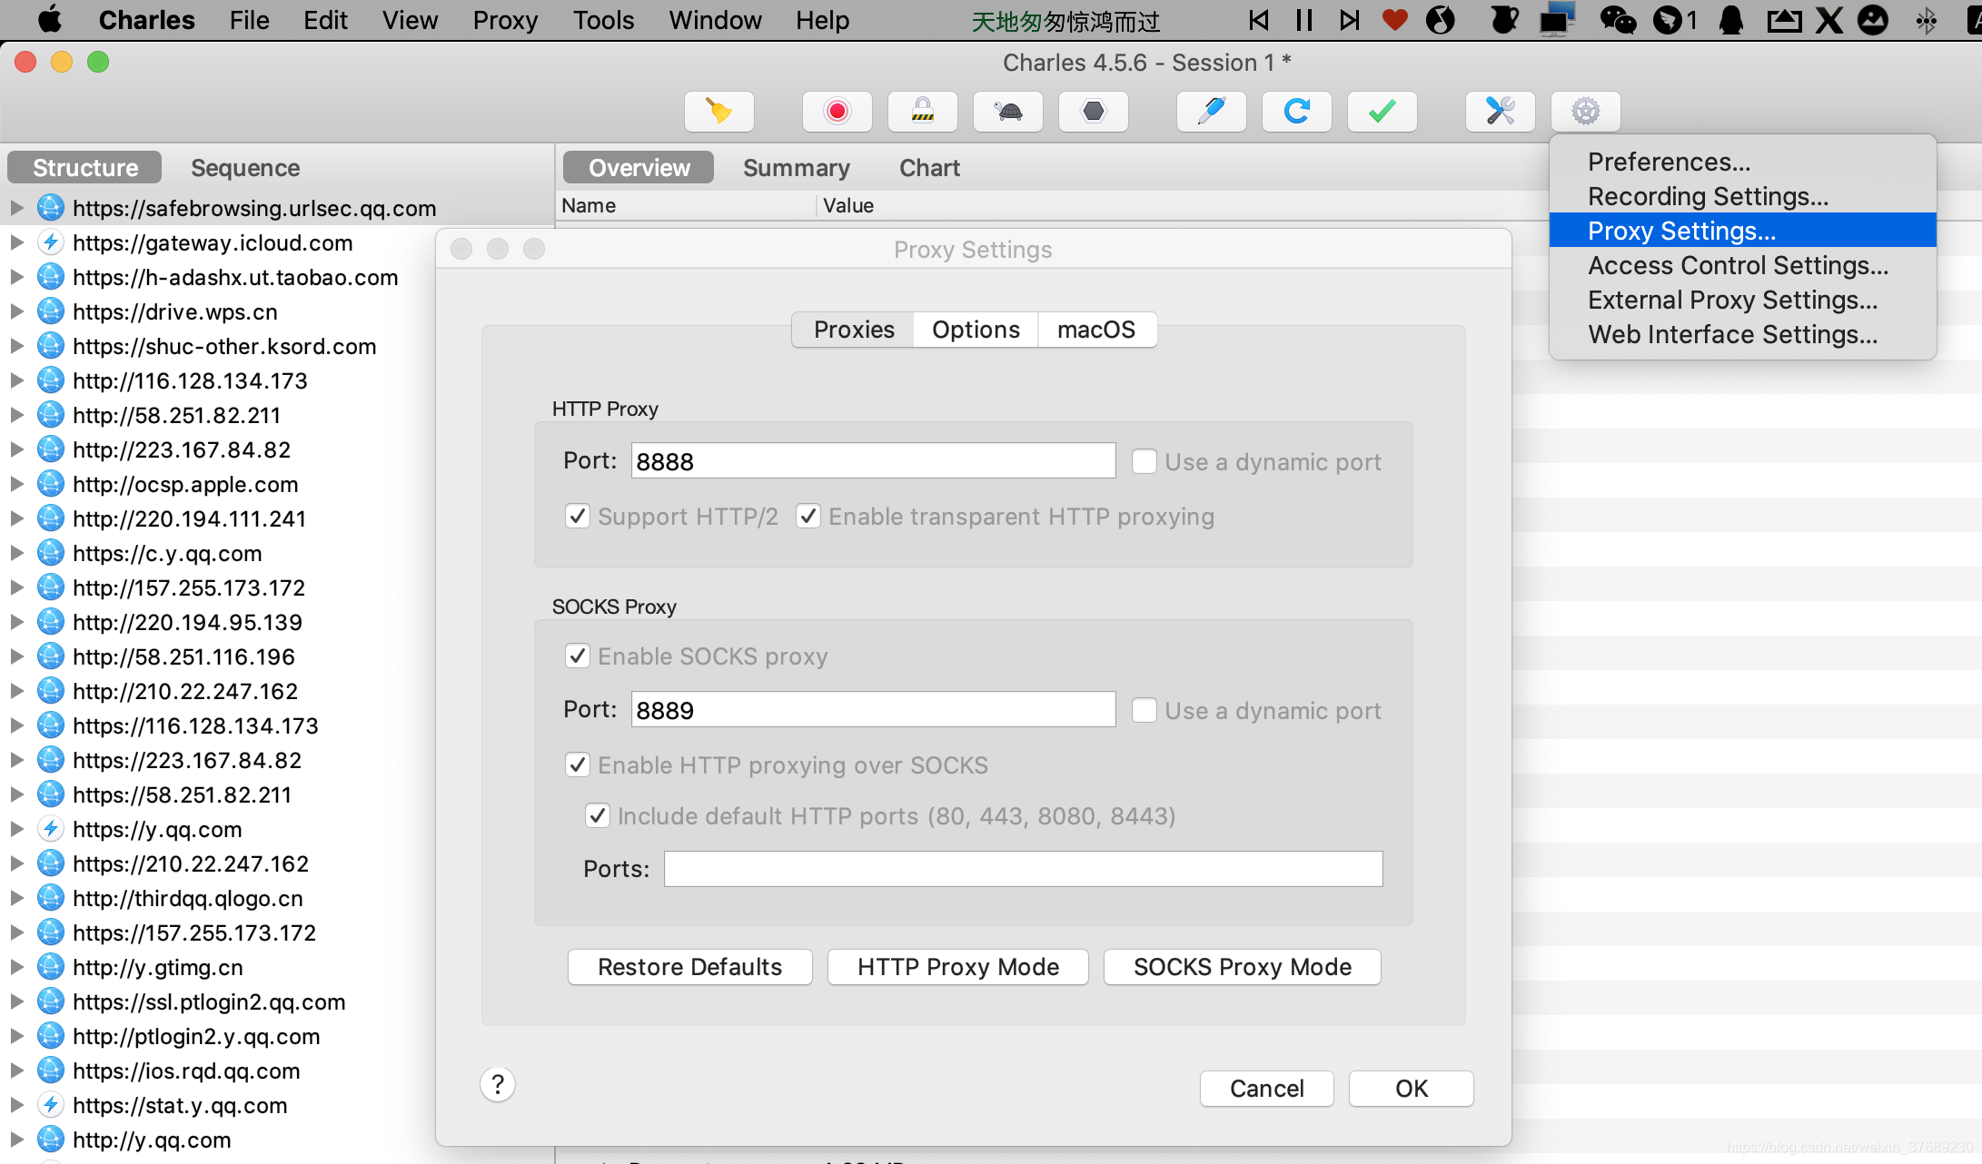Disable the Enable SOCKS proxy checkbox
This screenshot has width=1982, height=1164.
click(578, 656)
